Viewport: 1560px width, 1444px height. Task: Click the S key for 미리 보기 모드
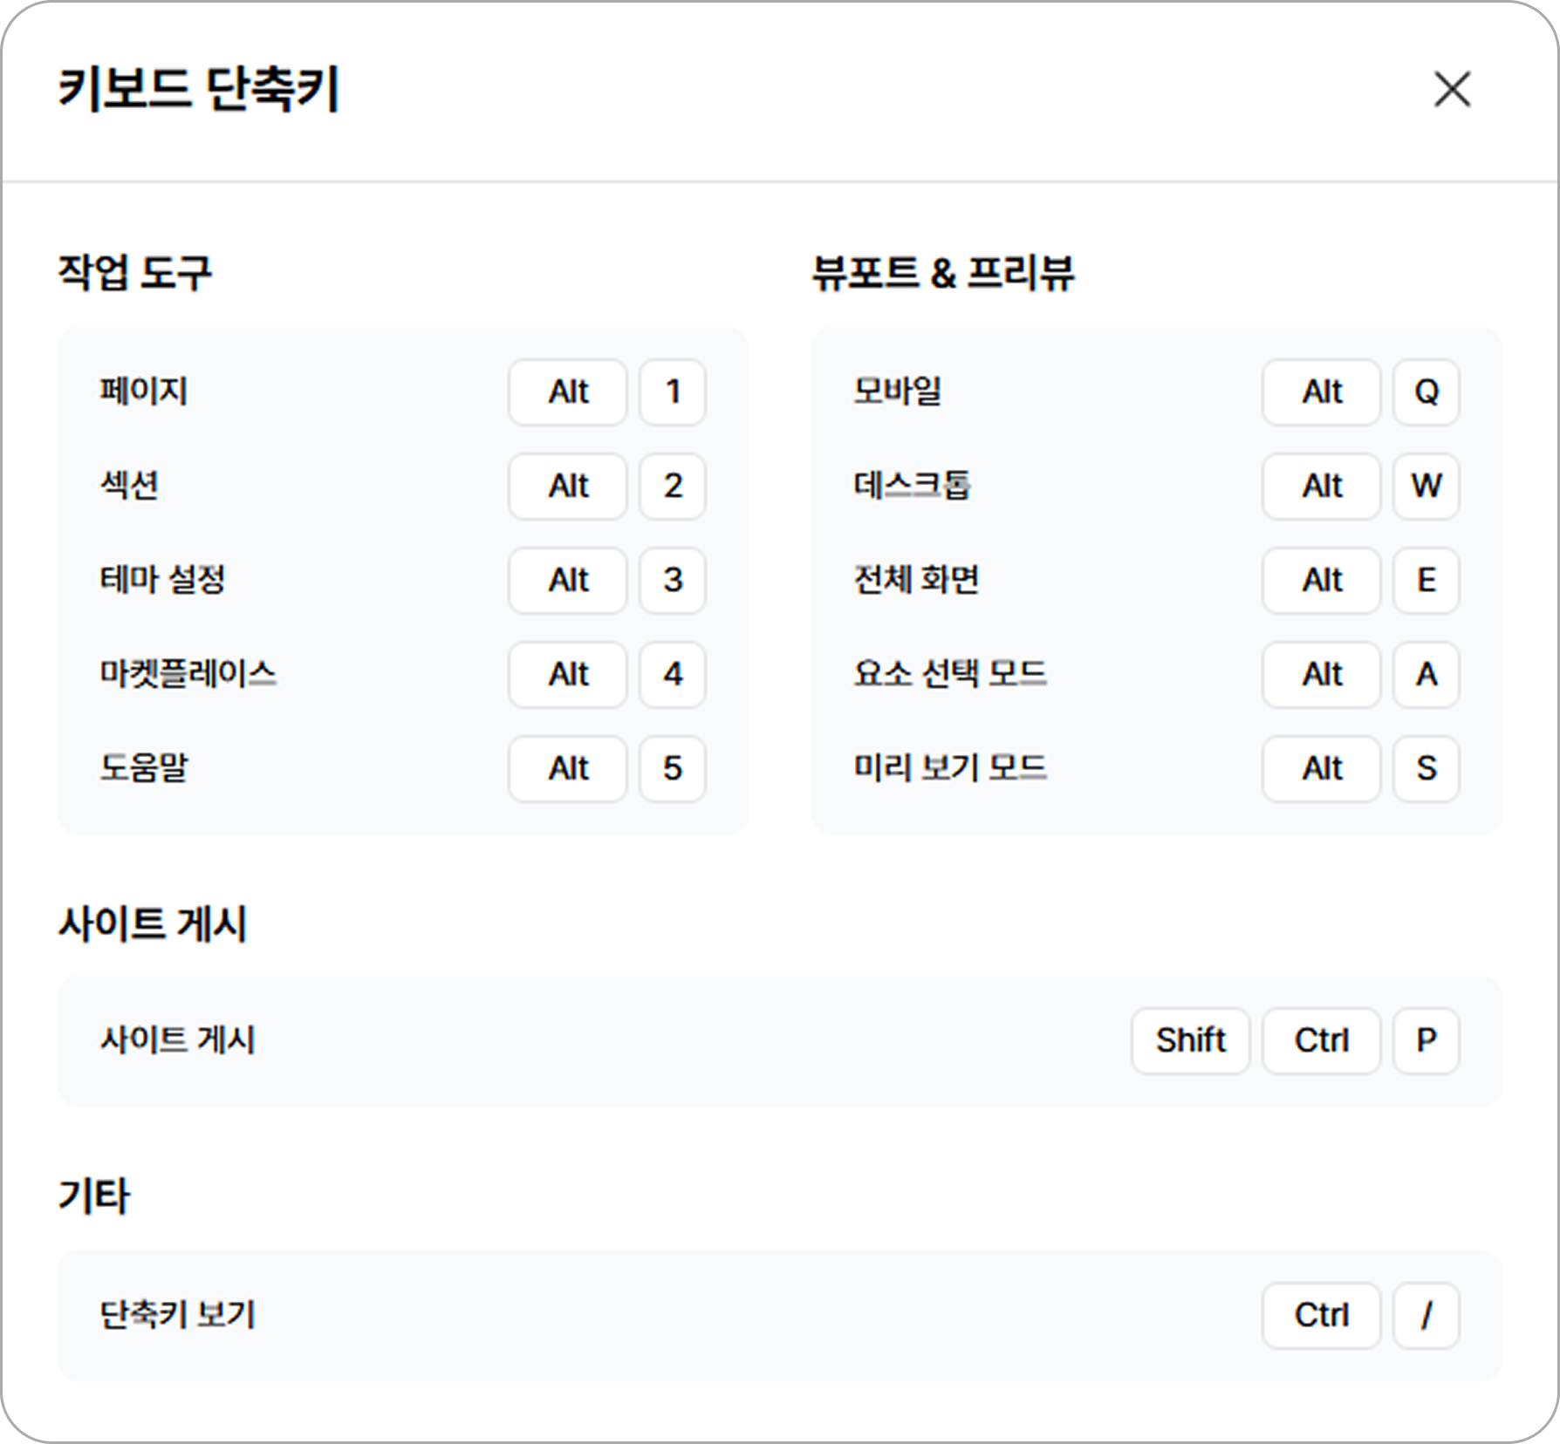click(1426, 769)
